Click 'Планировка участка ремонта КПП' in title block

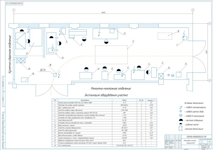coord(190,142)
